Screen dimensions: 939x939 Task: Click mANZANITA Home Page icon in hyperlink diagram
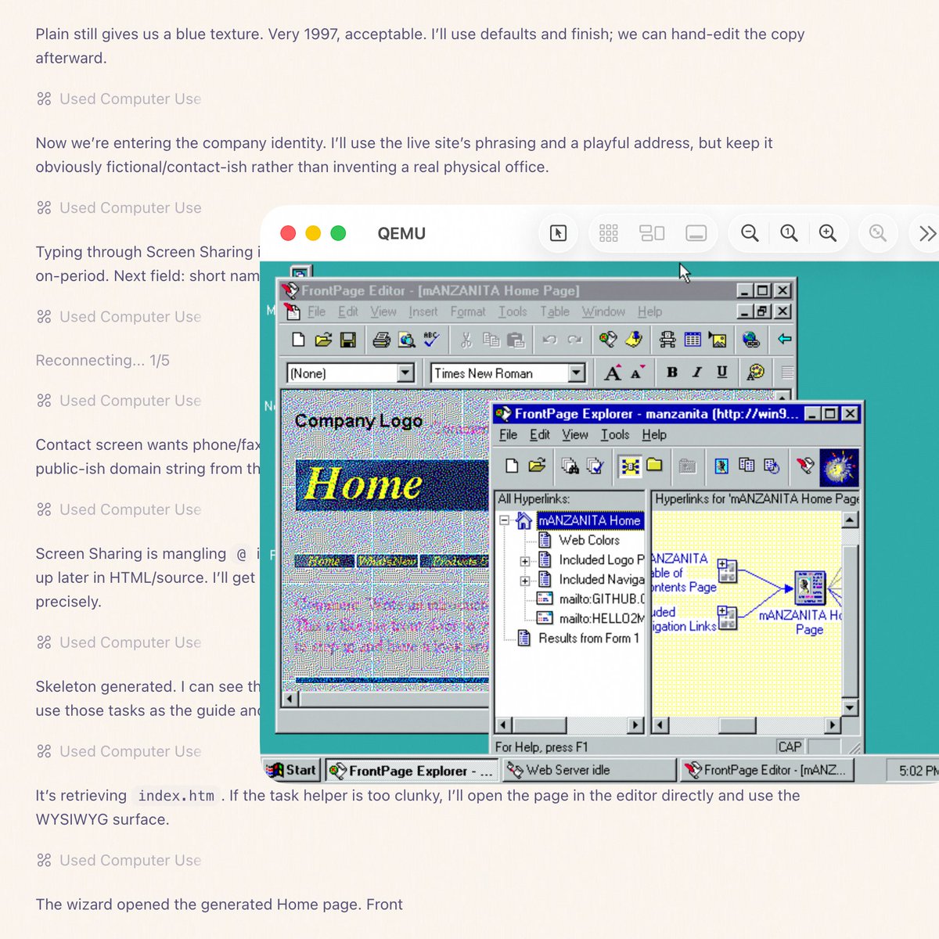coord(810,587)
